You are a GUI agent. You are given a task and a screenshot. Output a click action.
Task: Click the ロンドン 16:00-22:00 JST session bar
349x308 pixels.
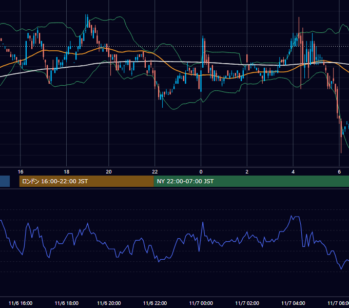(x=87, y=181)
